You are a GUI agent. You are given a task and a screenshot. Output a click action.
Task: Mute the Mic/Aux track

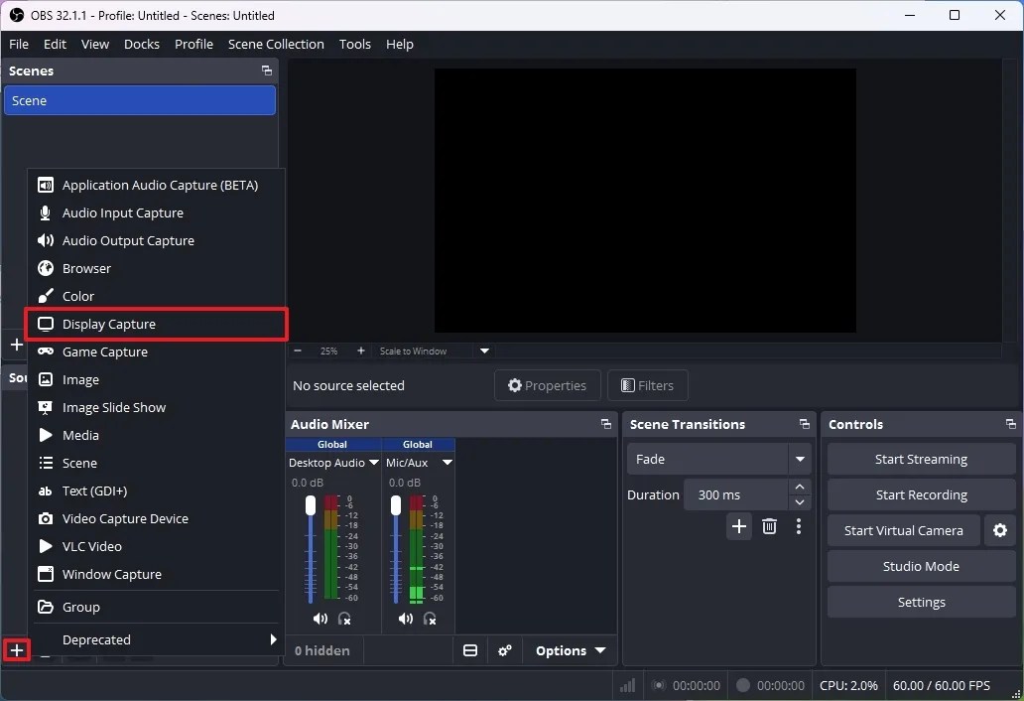[404, 619]
